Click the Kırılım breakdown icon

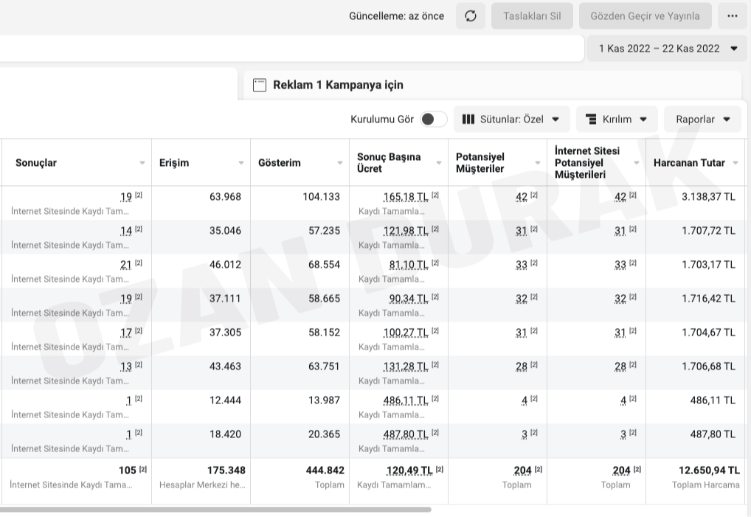coord(591,119)
